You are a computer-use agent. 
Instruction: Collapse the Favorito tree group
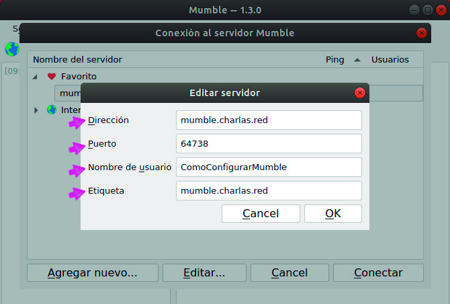(35, 77)
